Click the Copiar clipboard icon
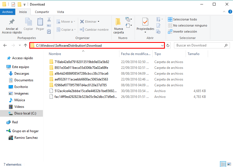 click(x=28, y=24)
